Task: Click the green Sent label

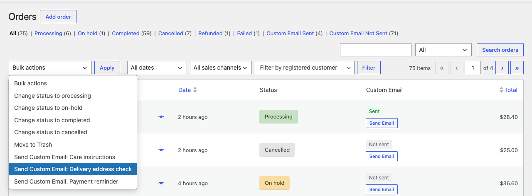Action: click(x=374, y=111)
